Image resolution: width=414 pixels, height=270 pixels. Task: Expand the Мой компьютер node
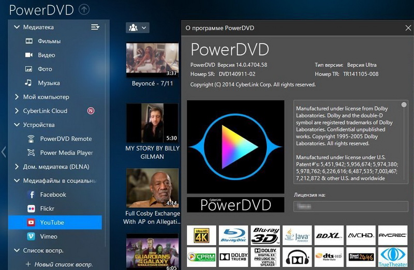[17, 97]
